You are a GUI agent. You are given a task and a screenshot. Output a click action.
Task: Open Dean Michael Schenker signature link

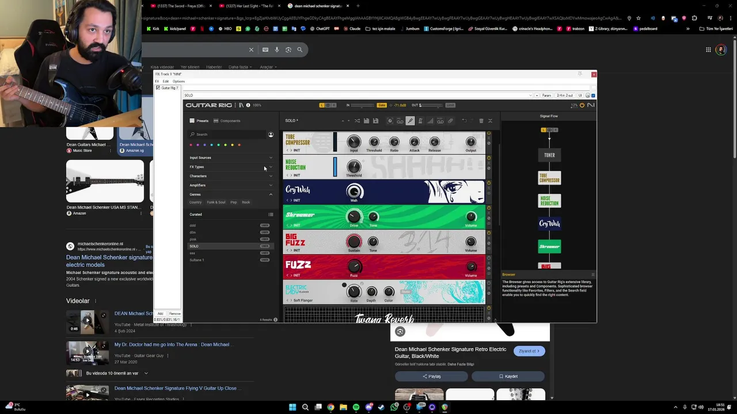pyautogui.click(x=109, y=261)
